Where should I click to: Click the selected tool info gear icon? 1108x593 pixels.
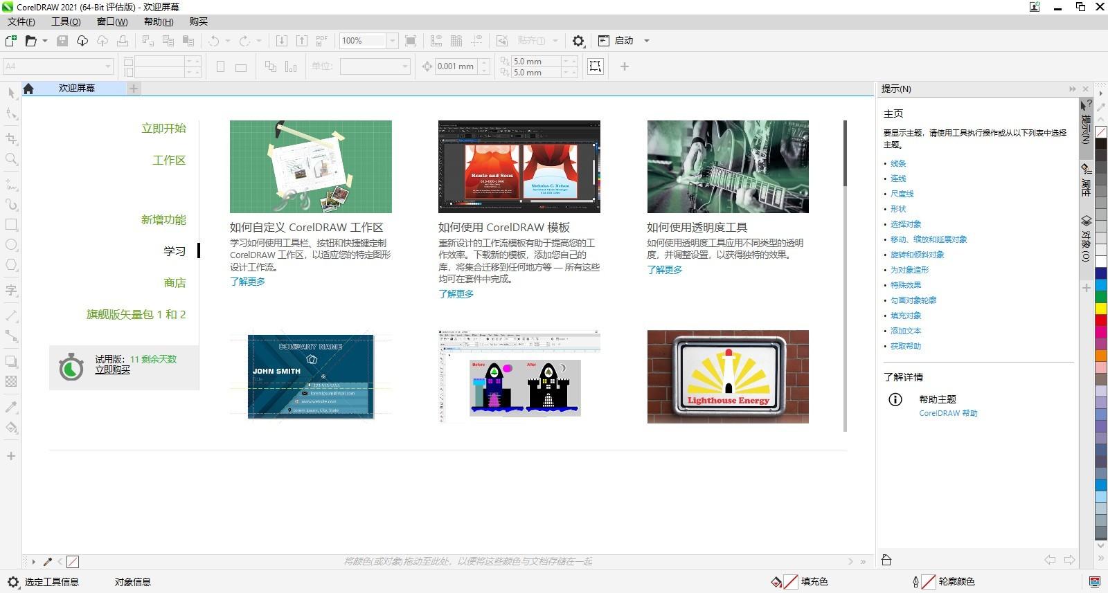point(12,582)
